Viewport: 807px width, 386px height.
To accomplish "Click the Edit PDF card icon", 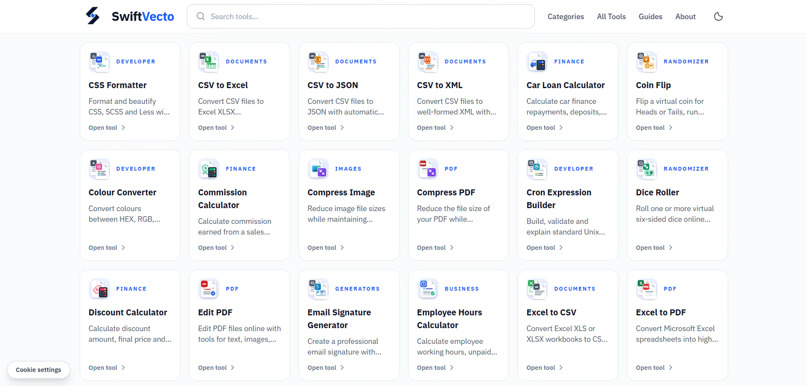I will pos(209,289).
